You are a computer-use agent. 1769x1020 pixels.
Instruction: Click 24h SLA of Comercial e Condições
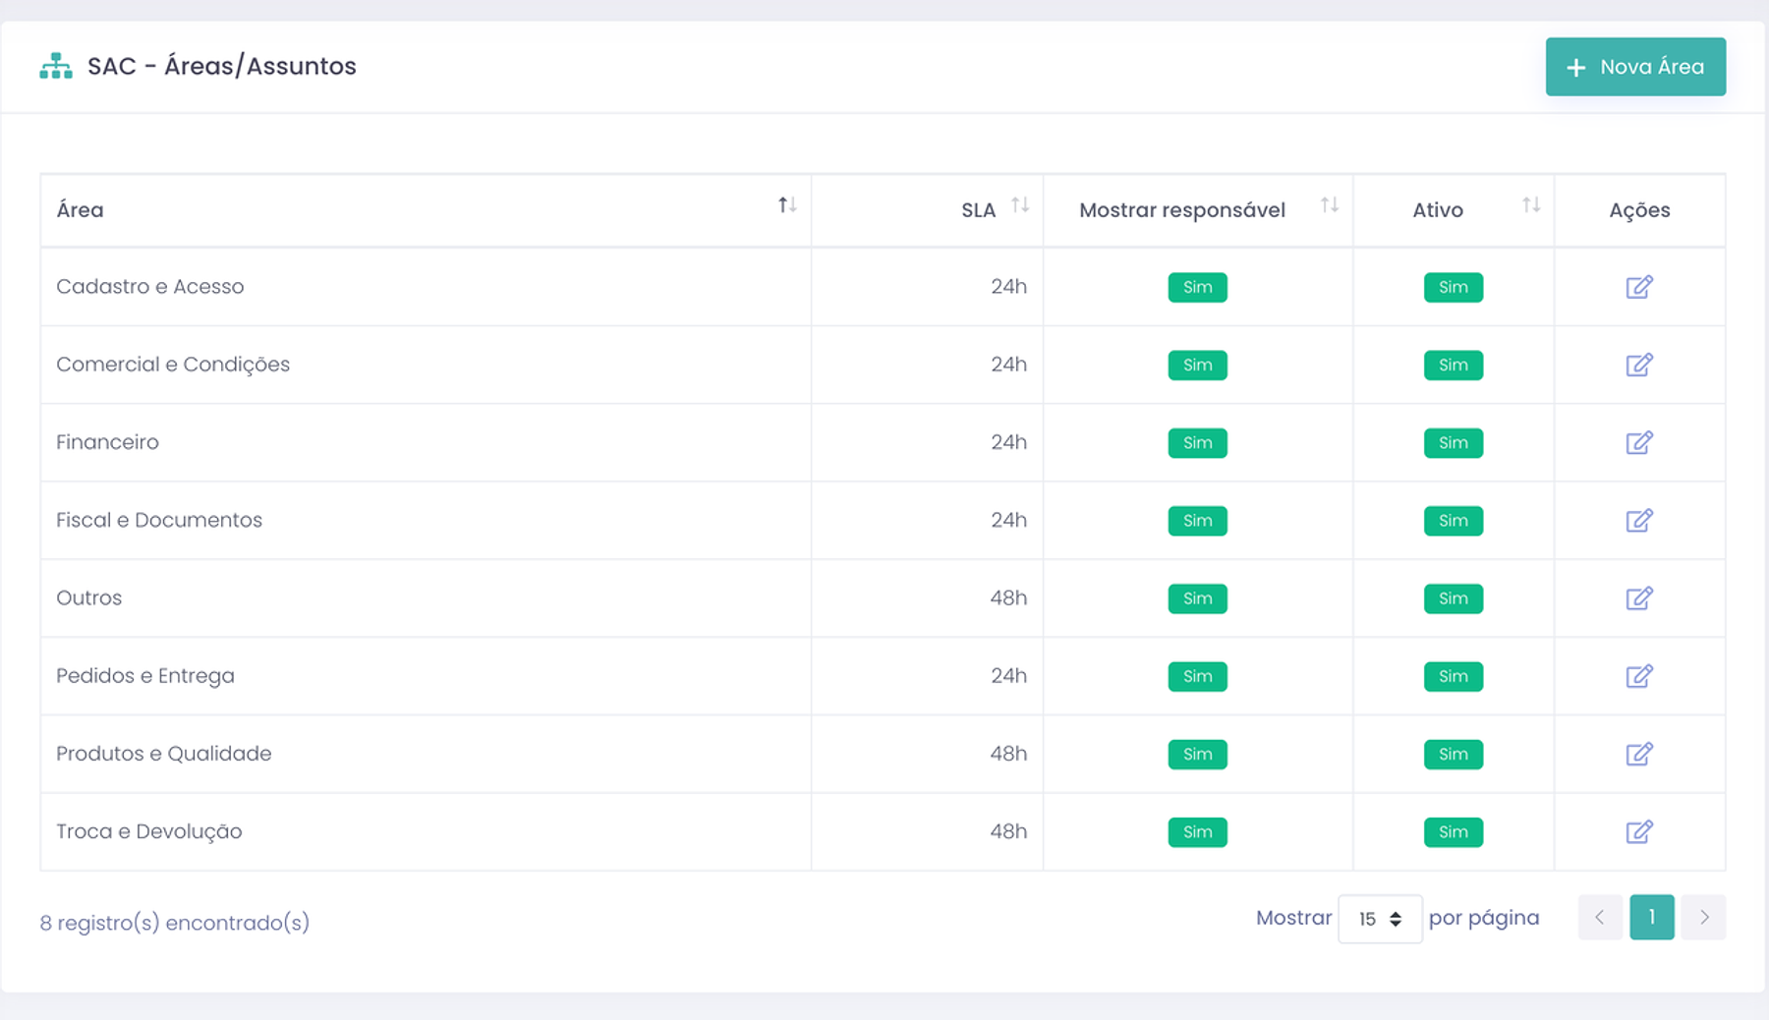(x=1008, y=364)
